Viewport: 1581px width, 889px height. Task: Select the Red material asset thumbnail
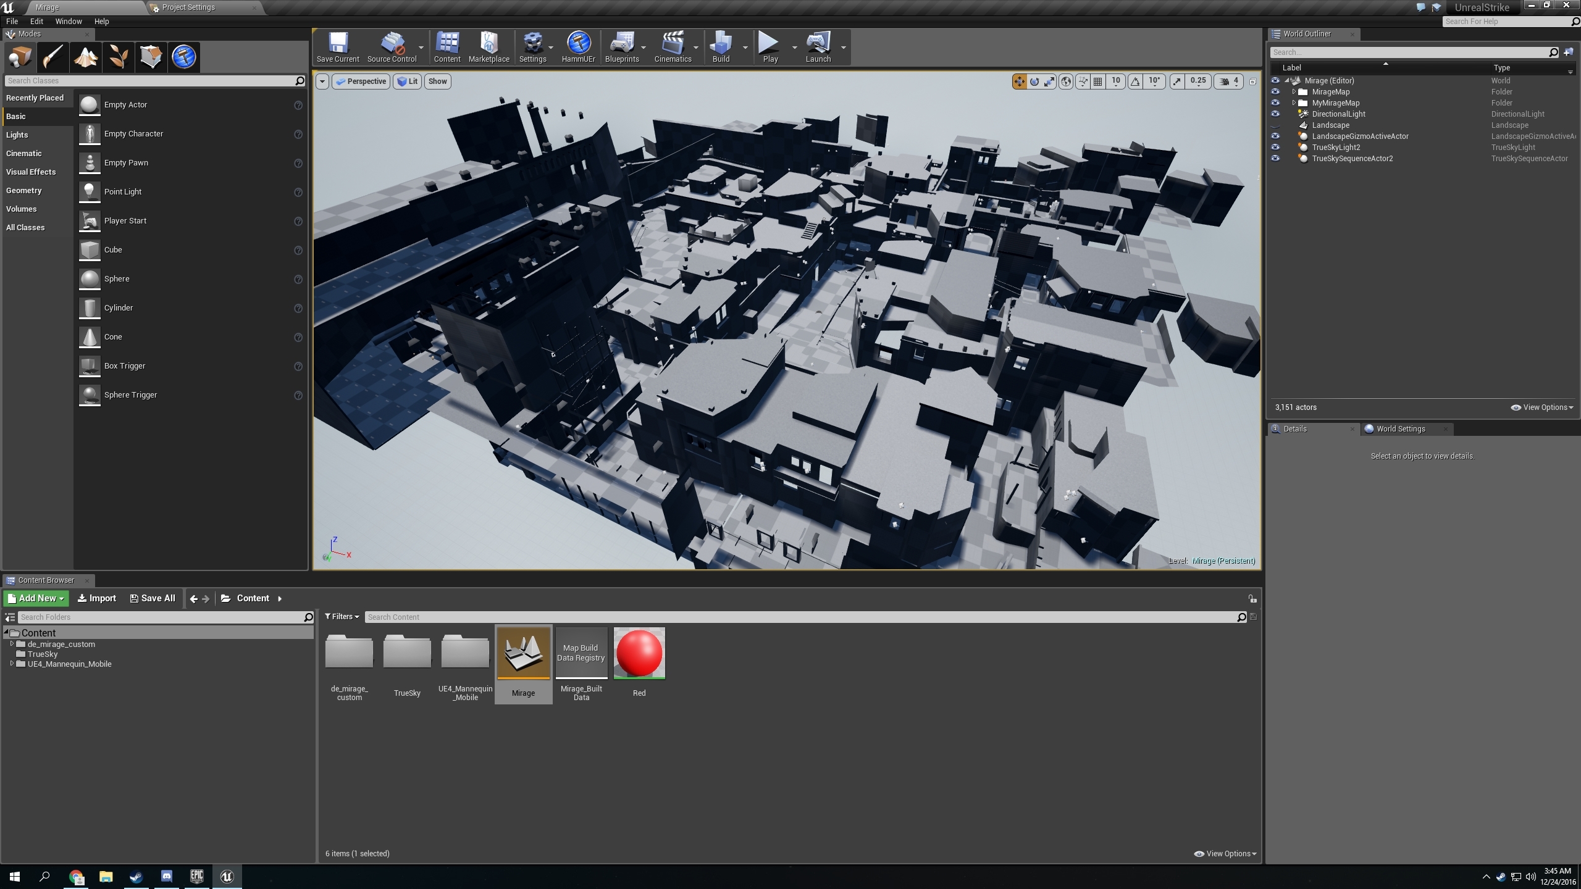click(639, 654)
